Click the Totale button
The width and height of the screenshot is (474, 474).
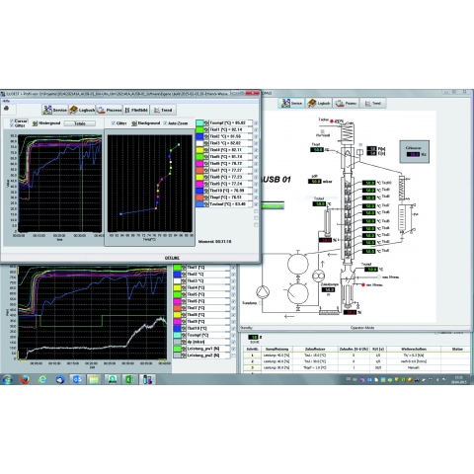[x=80, y=123]
